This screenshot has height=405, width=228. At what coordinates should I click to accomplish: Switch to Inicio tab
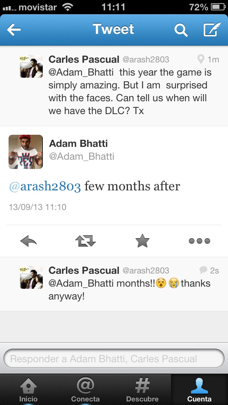coord(28,390)
